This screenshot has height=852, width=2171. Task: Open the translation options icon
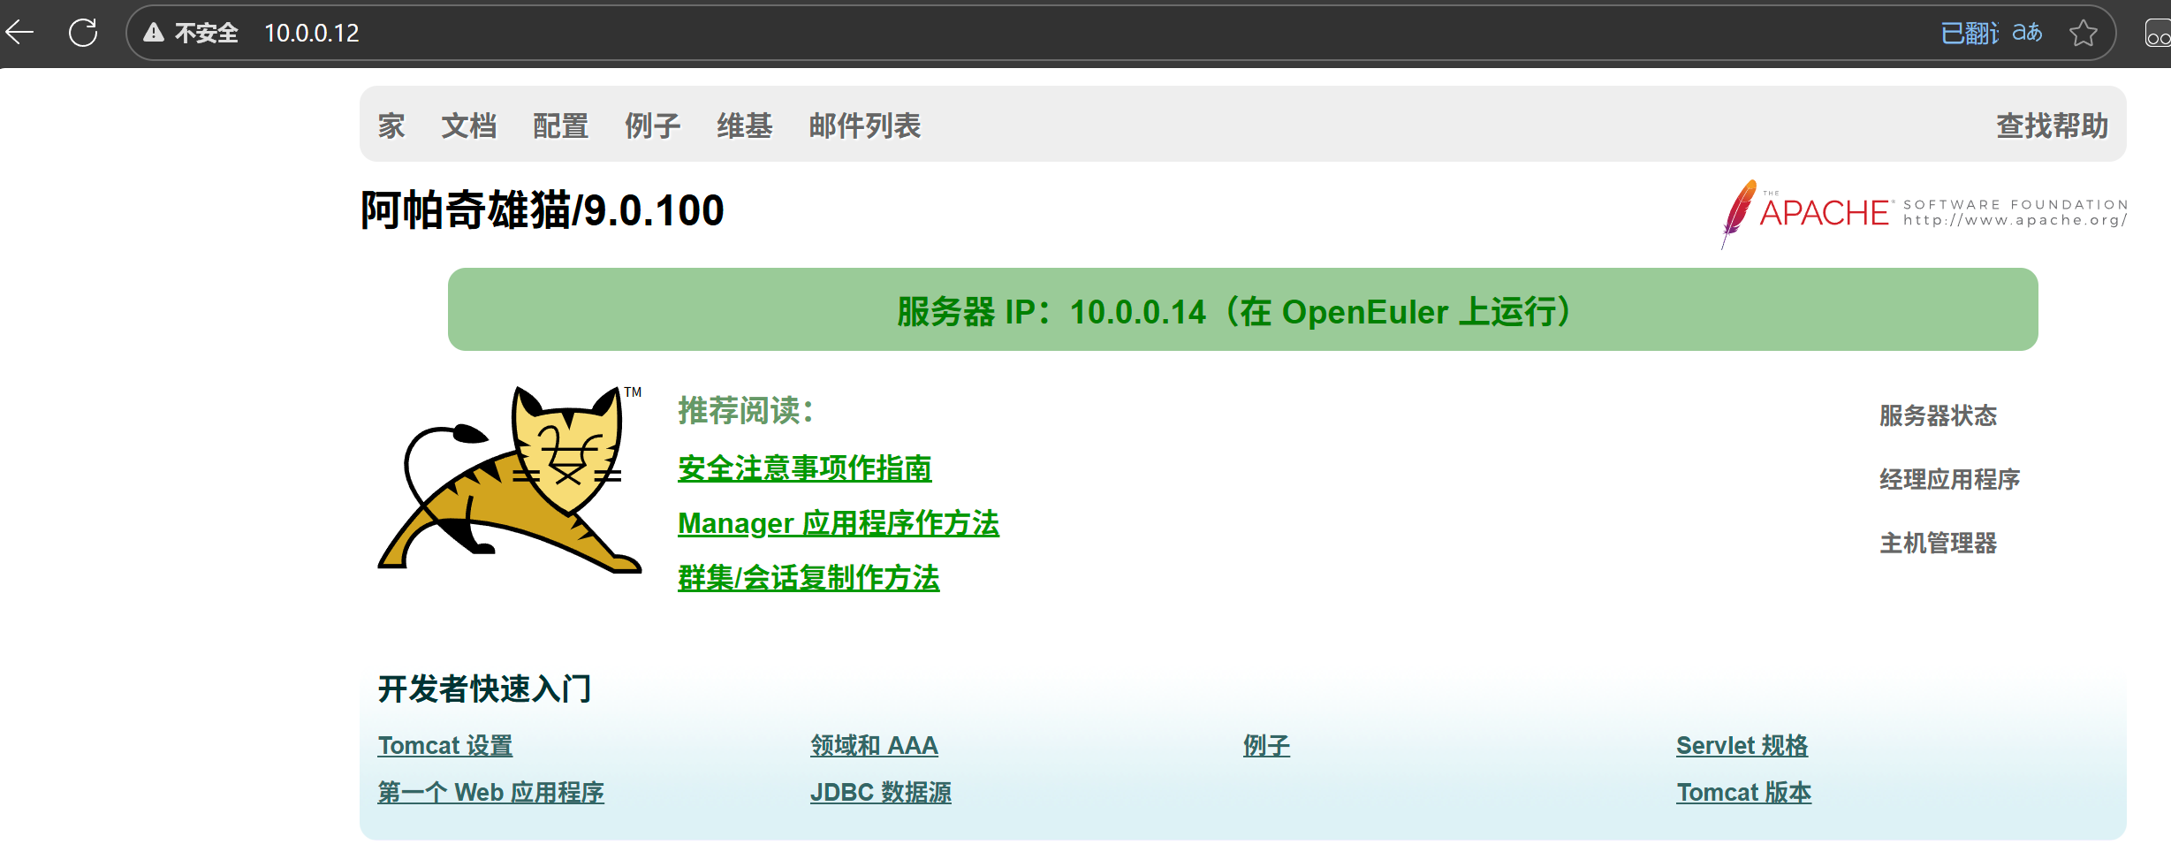coord(2027,33)
